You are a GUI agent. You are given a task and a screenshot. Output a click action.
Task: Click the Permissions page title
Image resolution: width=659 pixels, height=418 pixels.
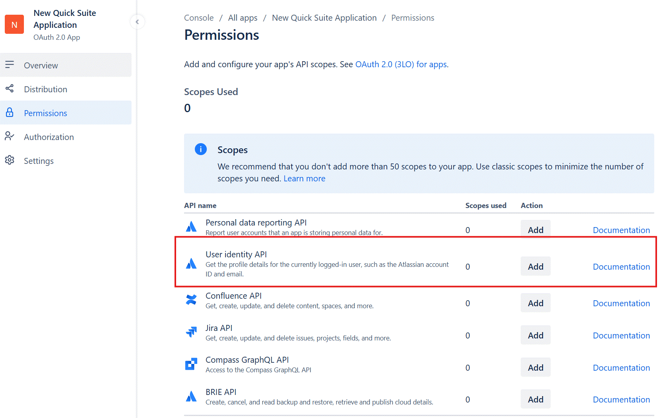[x=222, y=35]
